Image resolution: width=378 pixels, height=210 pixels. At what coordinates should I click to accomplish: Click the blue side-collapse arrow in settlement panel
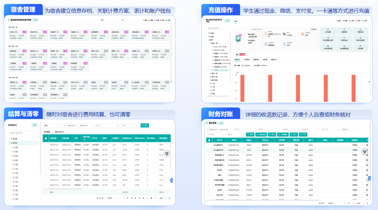point(171,180)
